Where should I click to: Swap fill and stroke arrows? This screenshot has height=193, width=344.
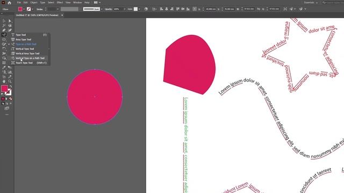click(x=11, y=86)
